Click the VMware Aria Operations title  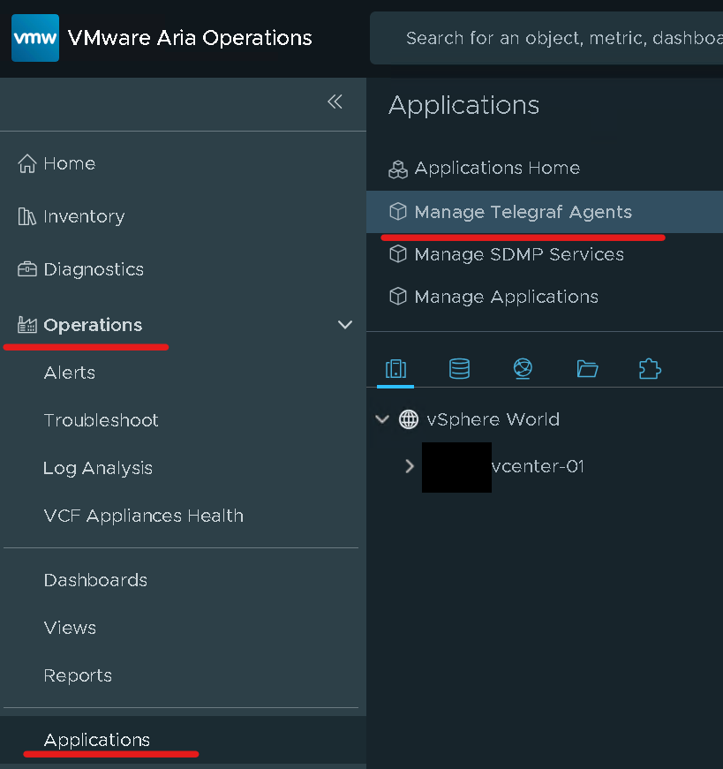(x=190, y=38)
